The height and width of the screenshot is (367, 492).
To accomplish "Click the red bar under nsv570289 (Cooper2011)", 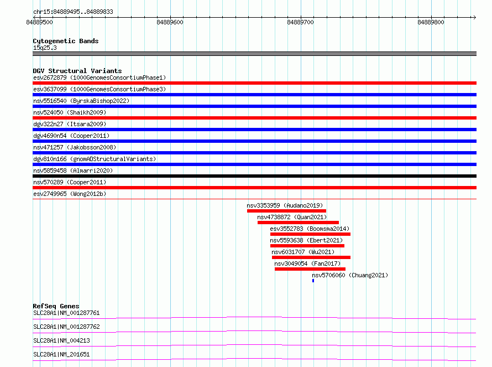I will coord(254,188).
